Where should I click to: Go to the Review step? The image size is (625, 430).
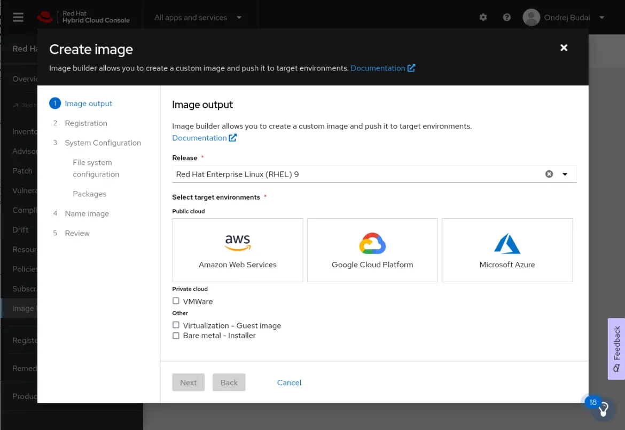pos(77,233)
